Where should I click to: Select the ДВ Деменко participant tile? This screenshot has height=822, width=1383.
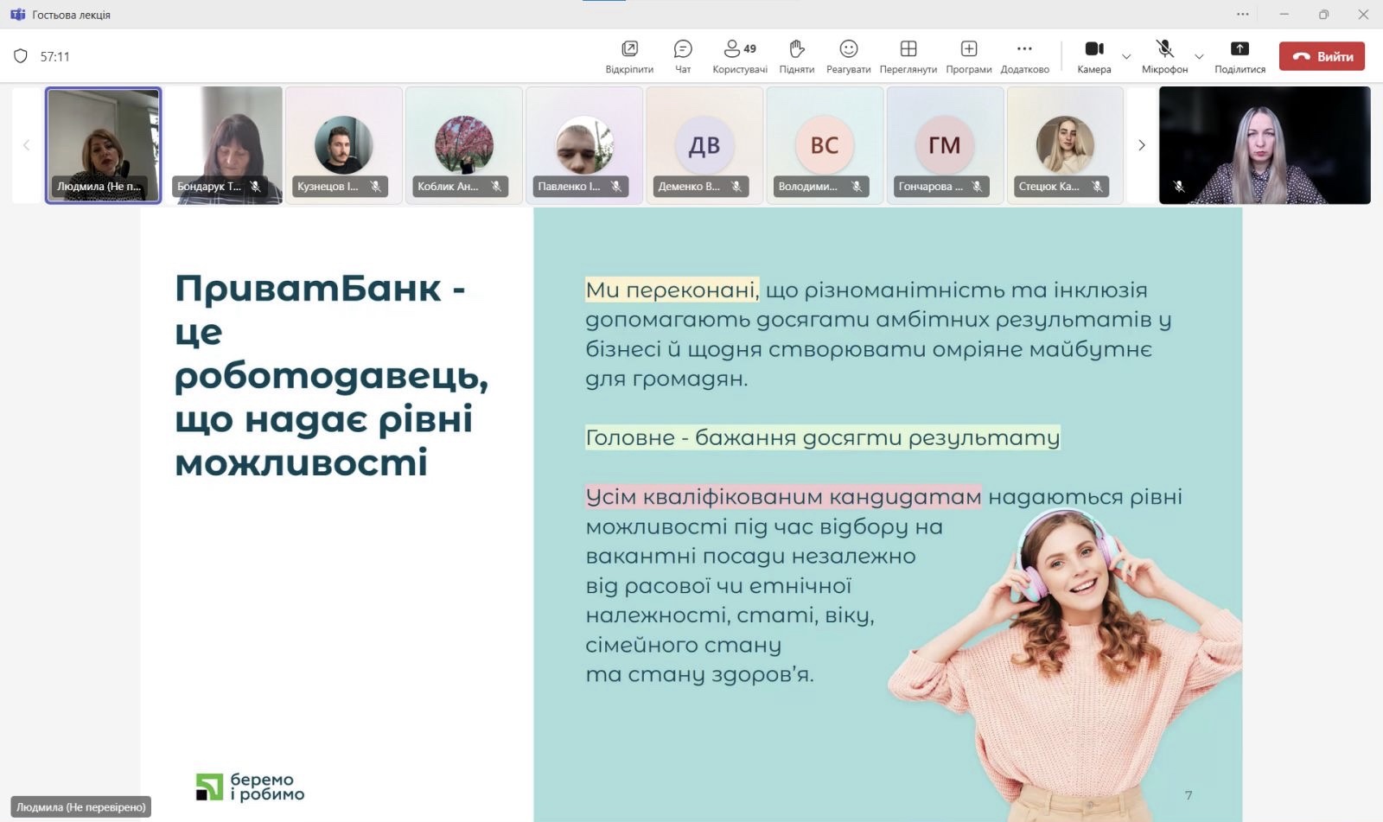704,145
